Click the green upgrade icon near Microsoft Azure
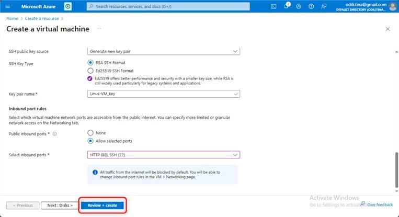This screenshot has width=399, height=217. [x=68, y=6]
